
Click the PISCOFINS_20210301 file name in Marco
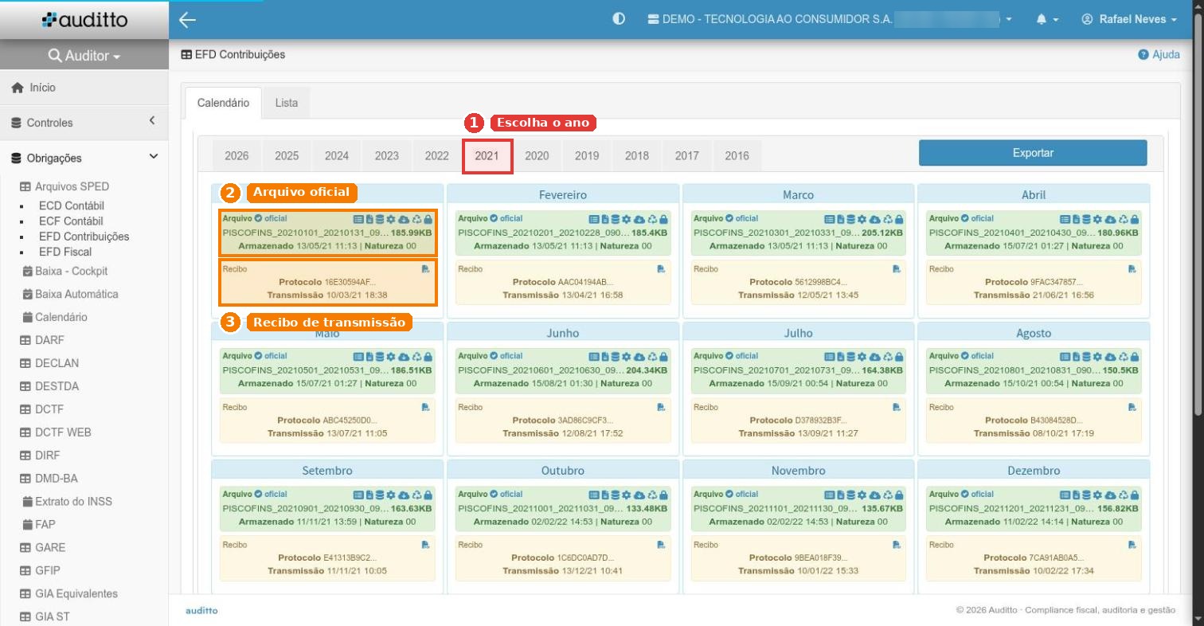775,233
